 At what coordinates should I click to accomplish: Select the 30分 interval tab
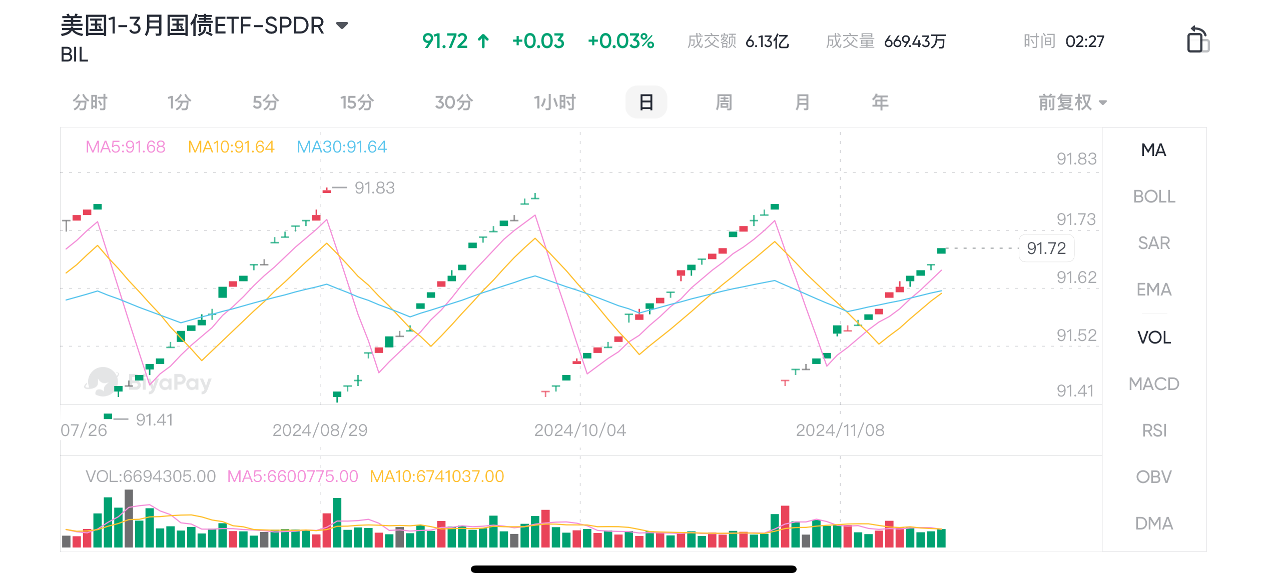coord(454,102)
